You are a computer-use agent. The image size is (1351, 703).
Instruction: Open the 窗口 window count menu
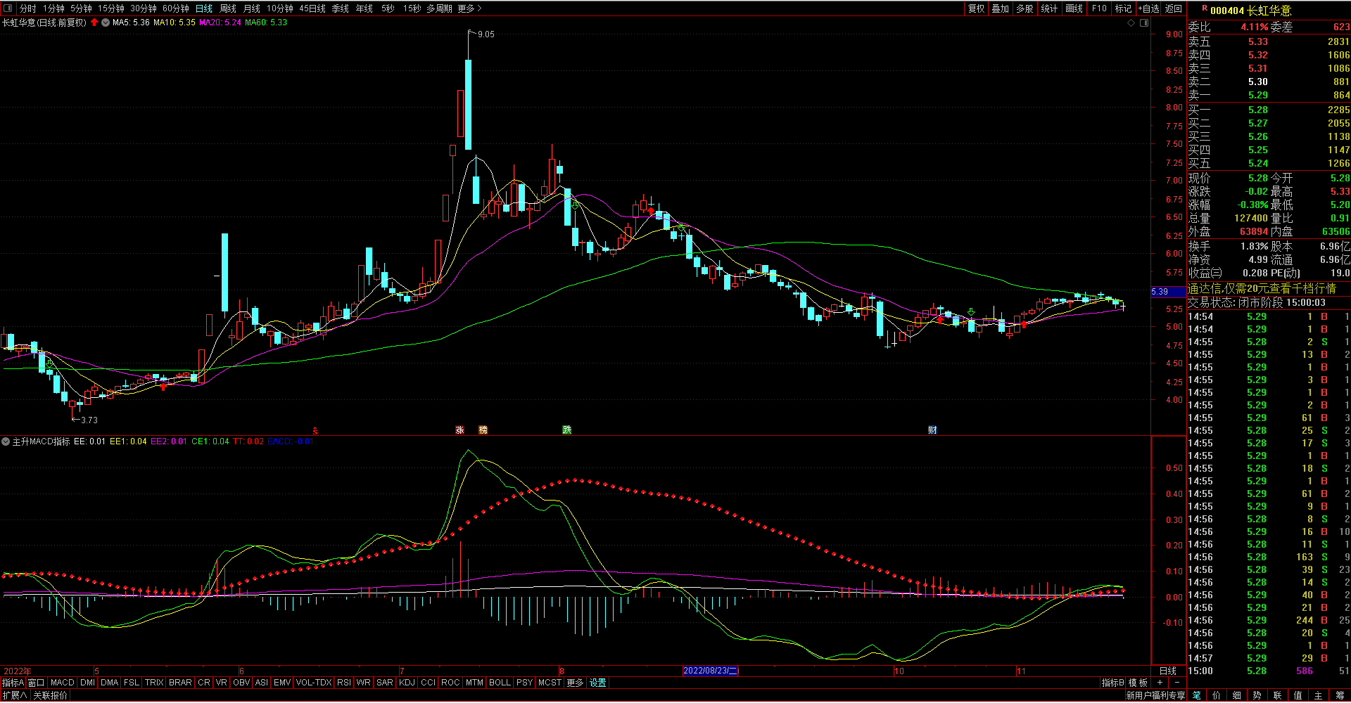point(36,683)
